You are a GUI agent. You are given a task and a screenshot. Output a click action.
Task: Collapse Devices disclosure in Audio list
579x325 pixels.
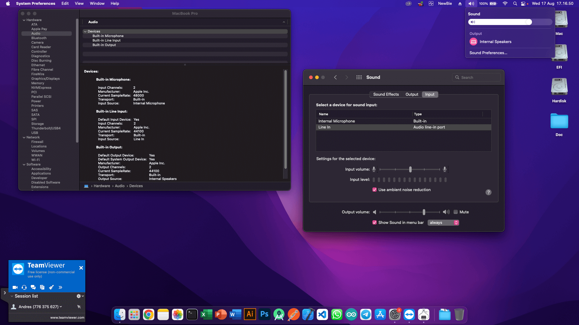[85, 31]
